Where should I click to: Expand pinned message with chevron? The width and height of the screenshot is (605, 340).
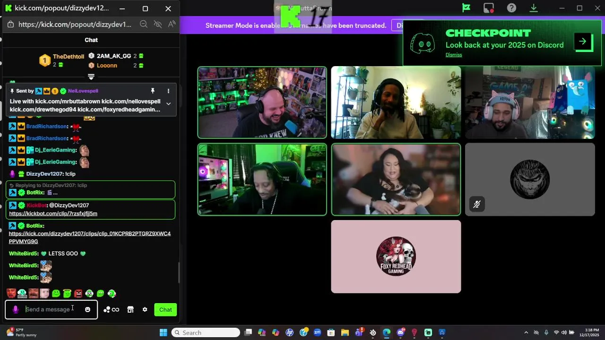[168, 104]
